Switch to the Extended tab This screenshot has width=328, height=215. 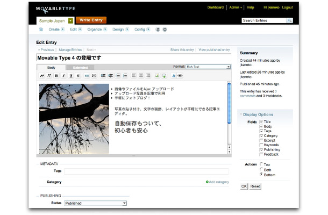[x=80, y=68]
